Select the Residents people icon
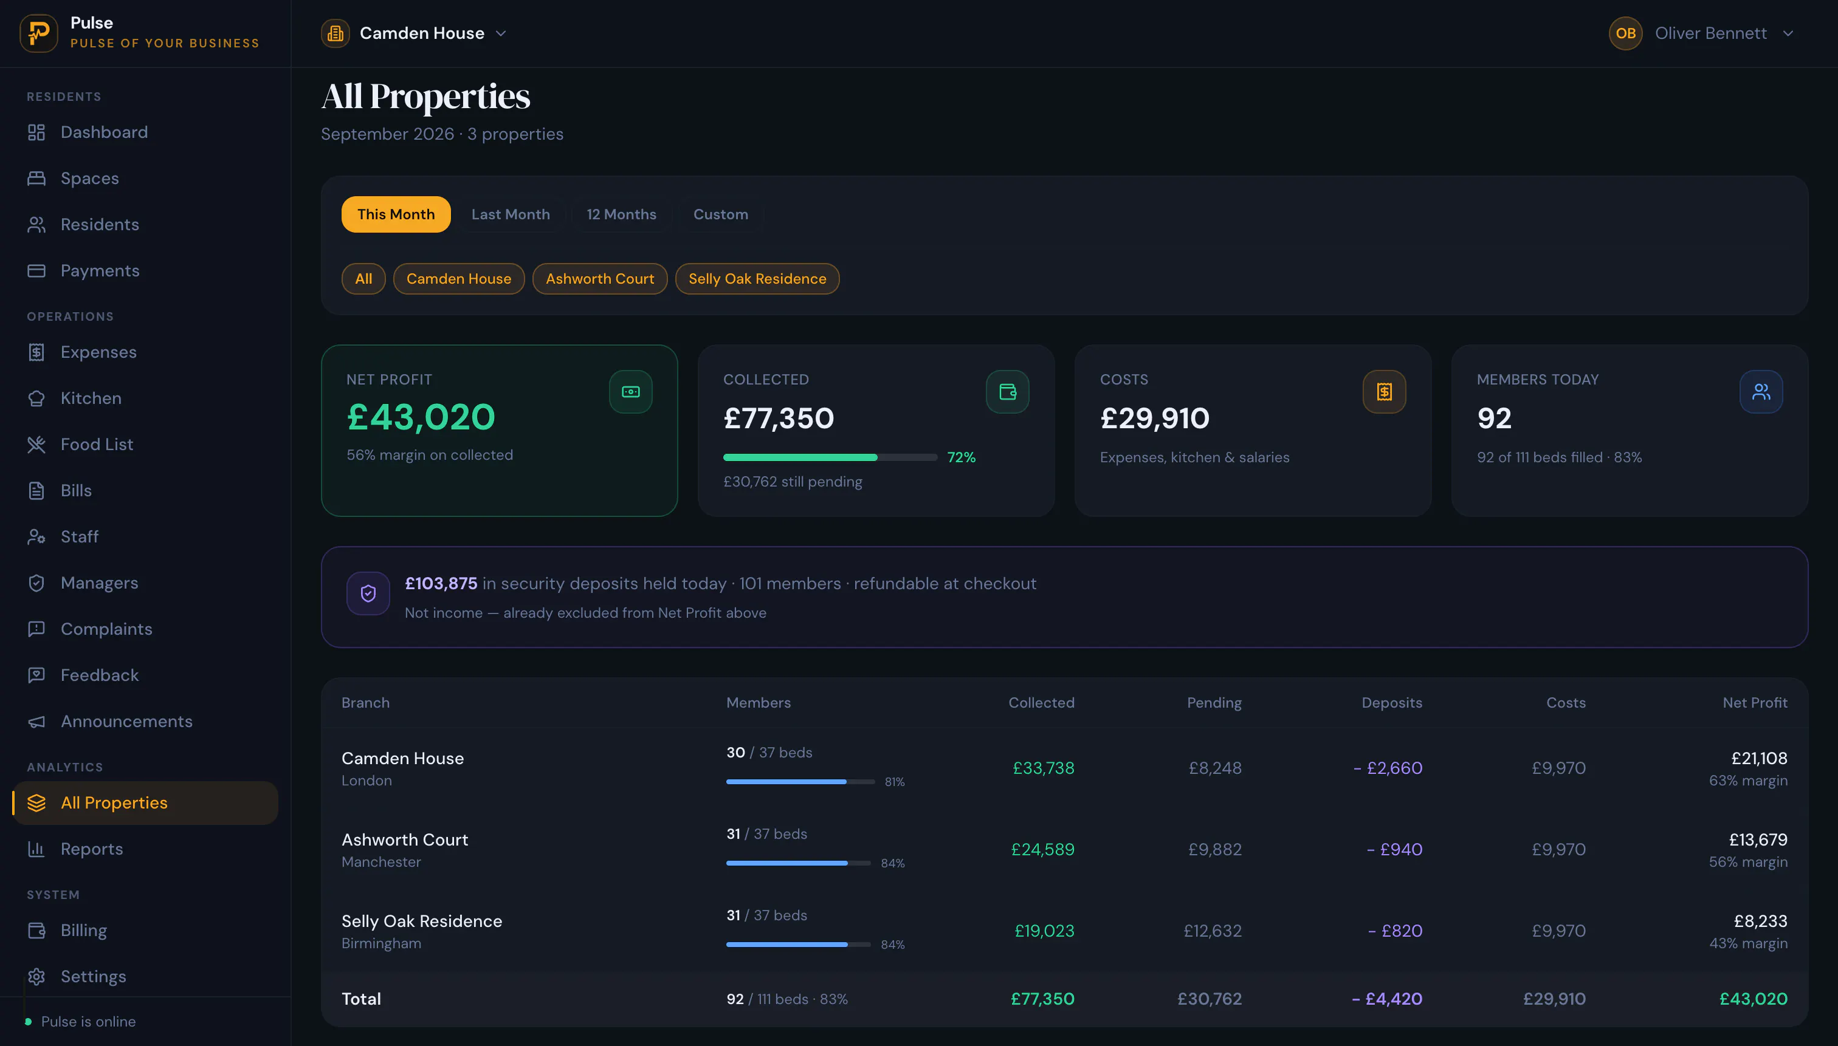1838x1046 pixels. tap(36, 225)
